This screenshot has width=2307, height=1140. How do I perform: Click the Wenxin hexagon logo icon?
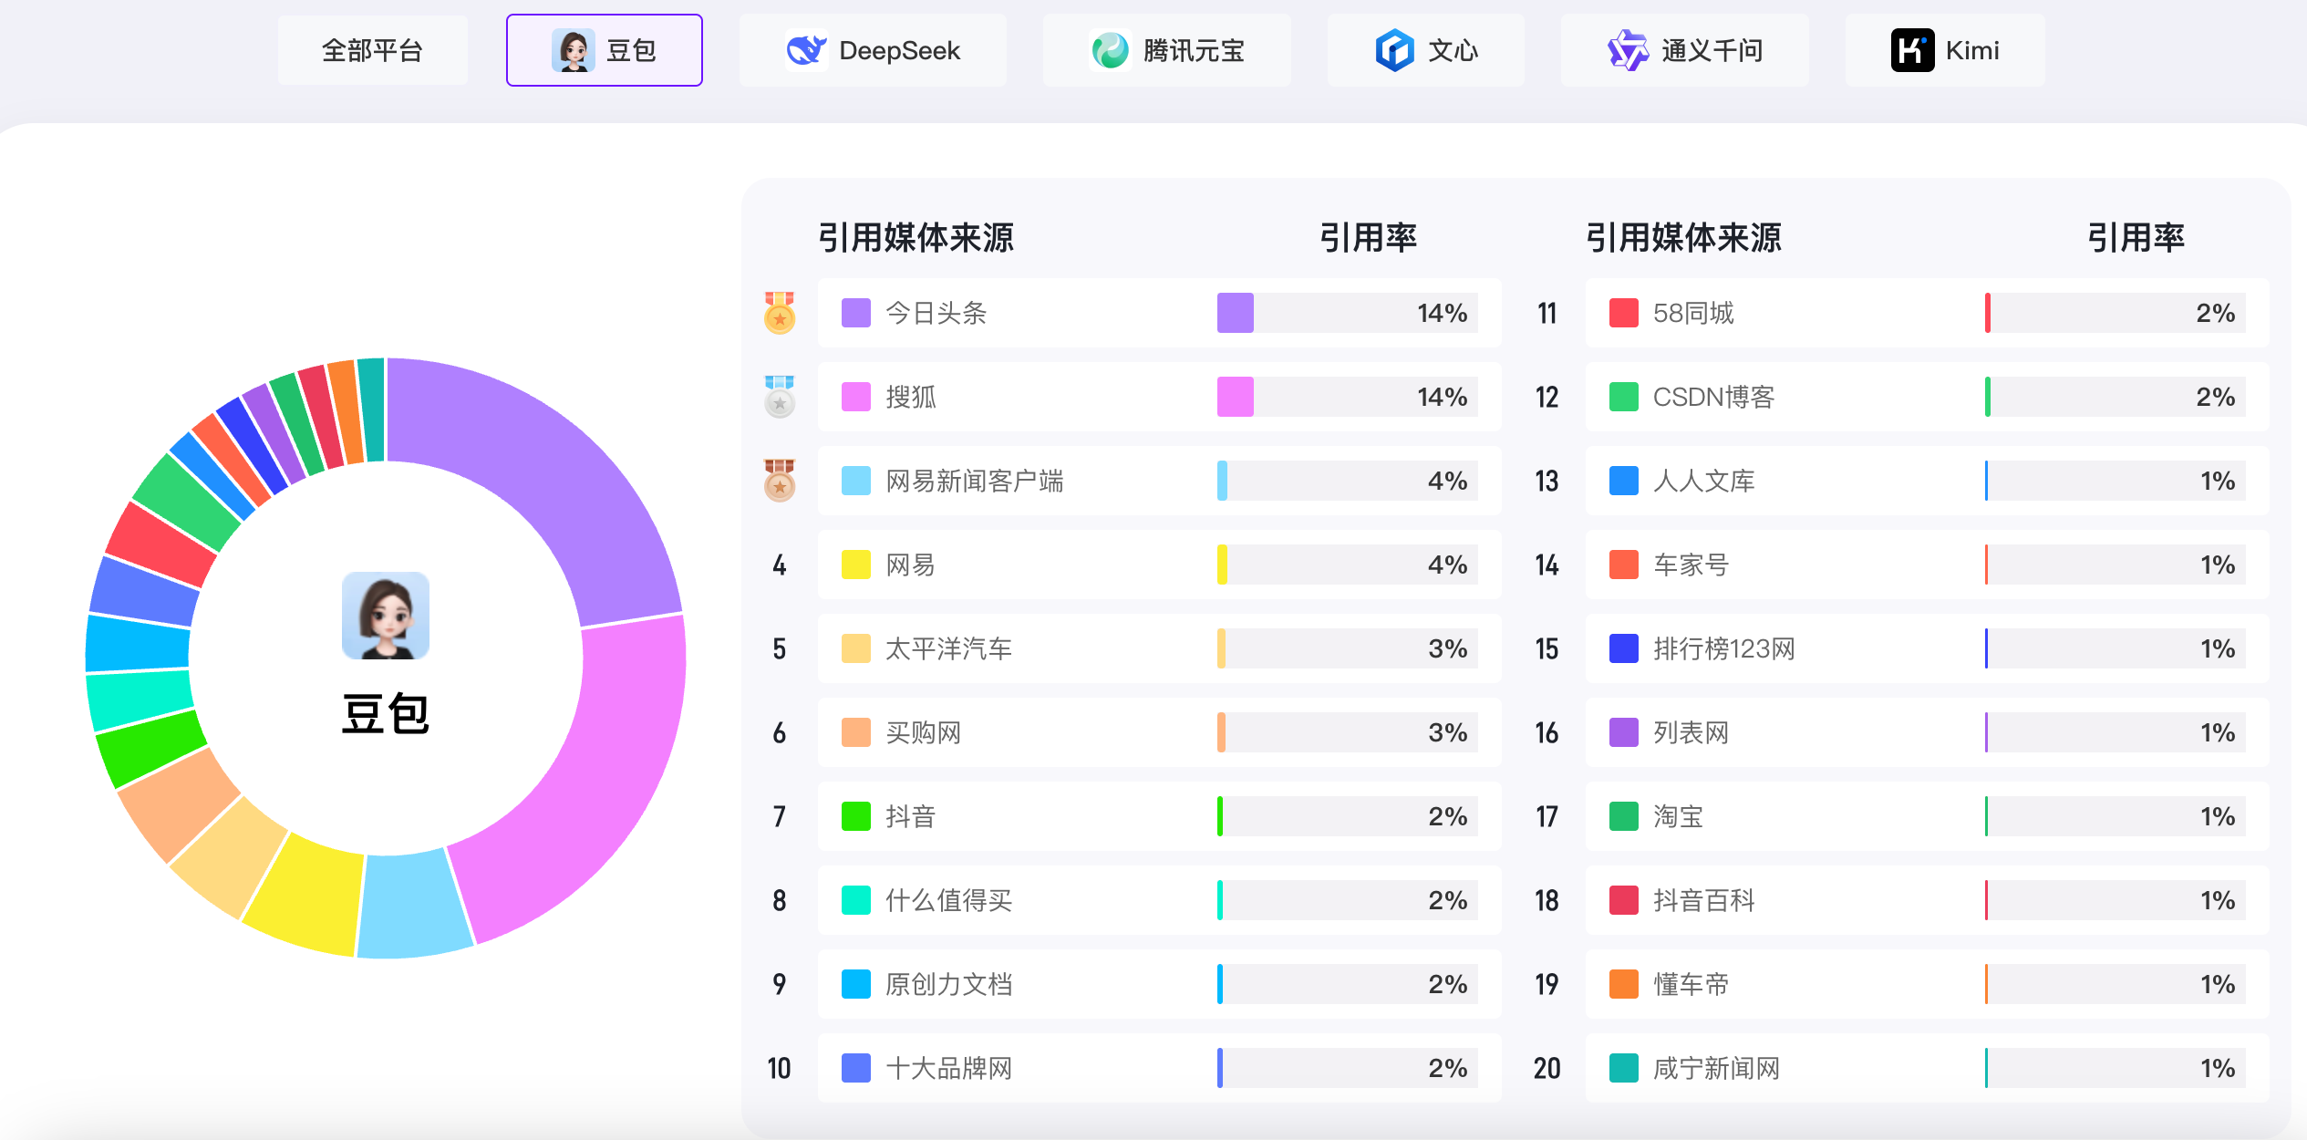tap(1394, 50)
